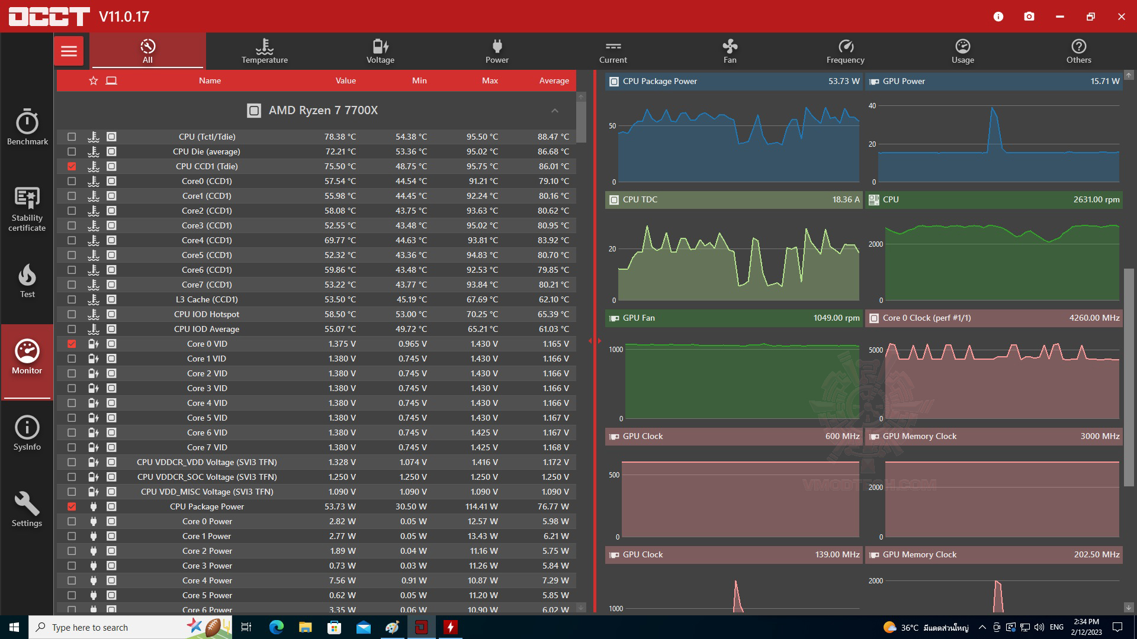
Task: Click the info icon in title bar
Action: [998, 17]
